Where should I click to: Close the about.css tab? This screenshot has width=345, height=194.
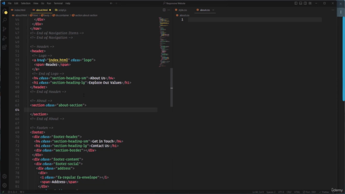pos(213,10)
